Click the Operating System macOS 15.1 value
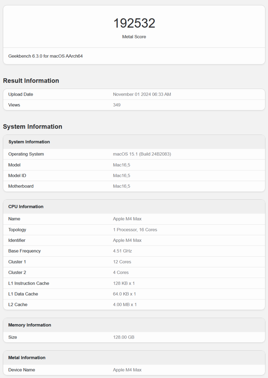Image resolution: width=268 pixels, height=378 pixels. [142, 154]
